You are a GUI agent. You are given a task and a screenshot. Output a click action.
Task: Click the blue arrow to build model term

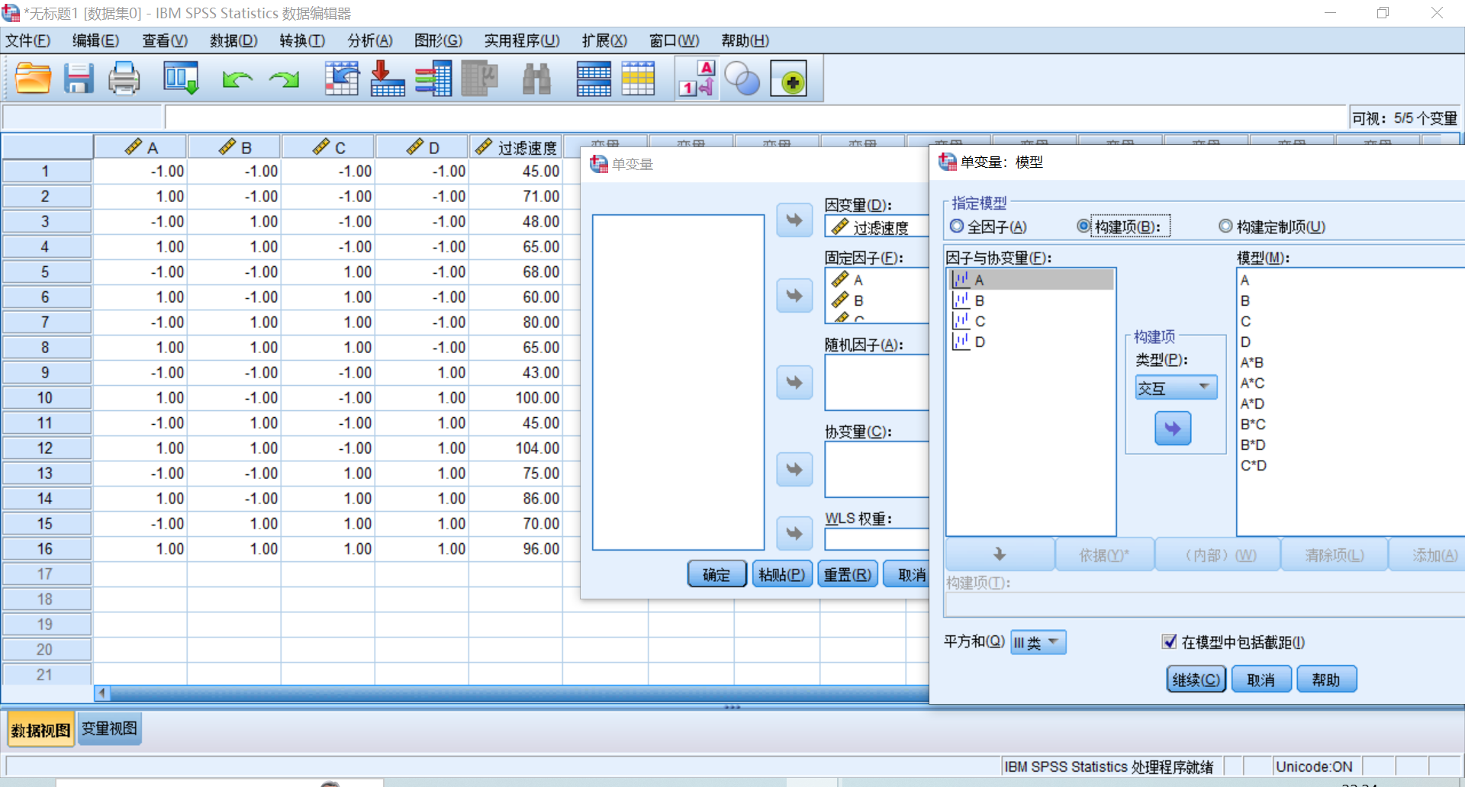pyautogui.click(x=1172, y=429)
